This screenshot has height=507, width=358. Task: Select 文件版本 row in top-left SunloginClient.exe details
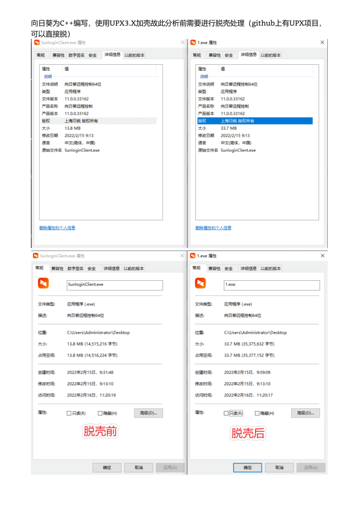98,99
